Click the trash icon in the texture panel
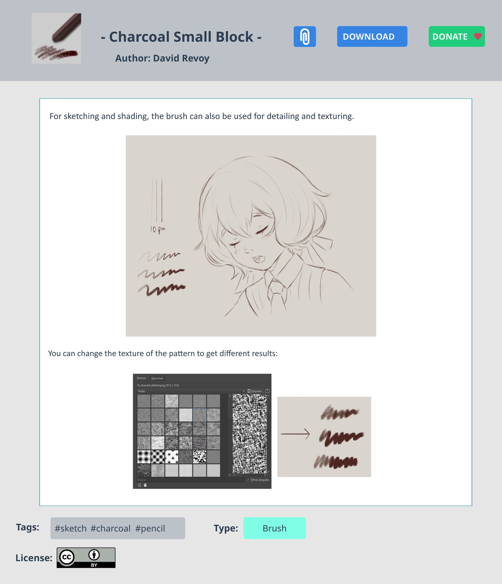 click(x=145, y=485)
